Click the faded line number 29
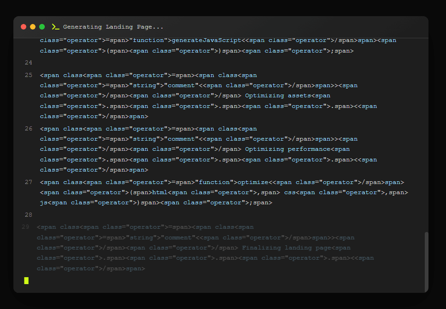The height and width of the screenshot is (309, 446). tap(25, 227)
